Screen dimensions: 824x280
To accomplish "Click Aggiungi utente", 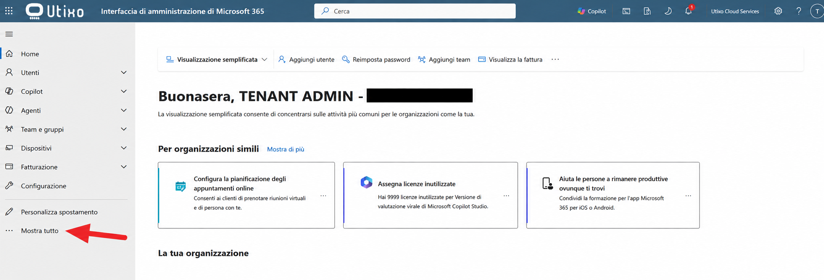I will pyautogui.click(x=306, y=59).
